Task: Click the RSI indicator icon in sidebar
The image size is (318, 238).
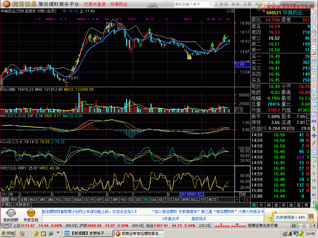Action: click(314, 121)
